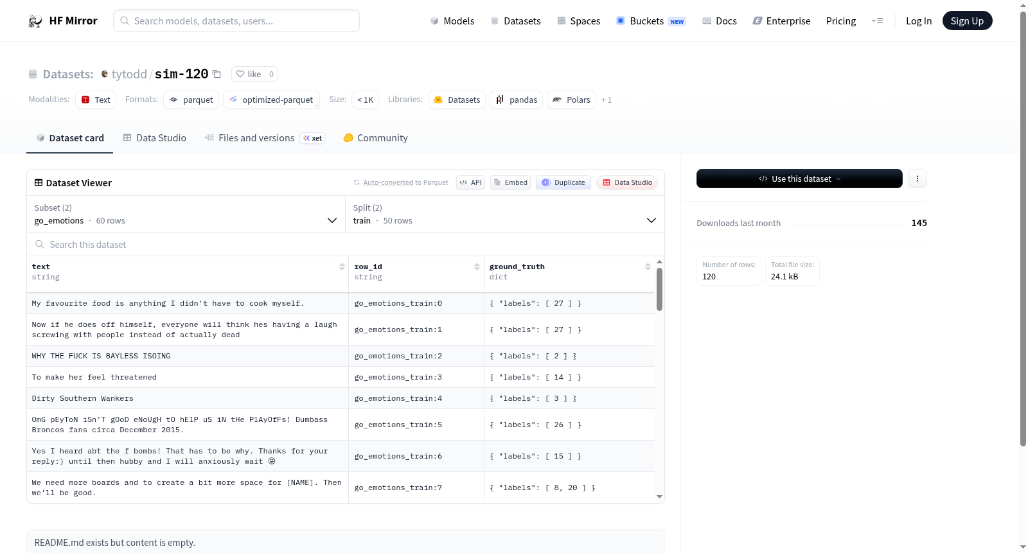Switch to the Dataset card tab

click(x=70, y=138)
